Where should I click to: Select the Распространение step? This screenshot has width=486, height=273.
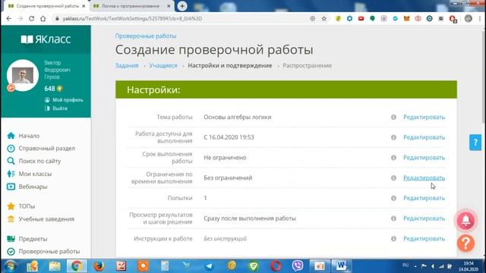[307, 66]
